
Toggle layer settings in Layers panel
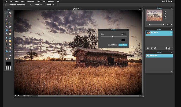[x=148, y=48]
